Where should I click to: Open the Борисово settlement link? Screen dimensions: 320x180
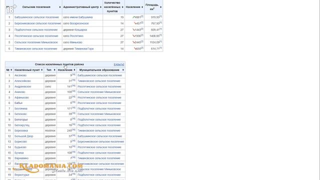click(20, 142)
